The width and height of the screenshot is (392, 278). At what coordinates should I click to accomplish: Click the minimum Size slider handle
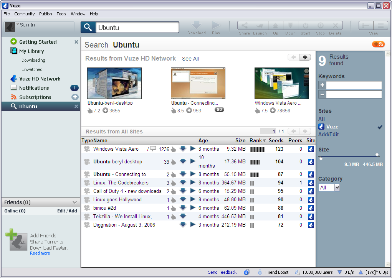[x=321, y=159]
